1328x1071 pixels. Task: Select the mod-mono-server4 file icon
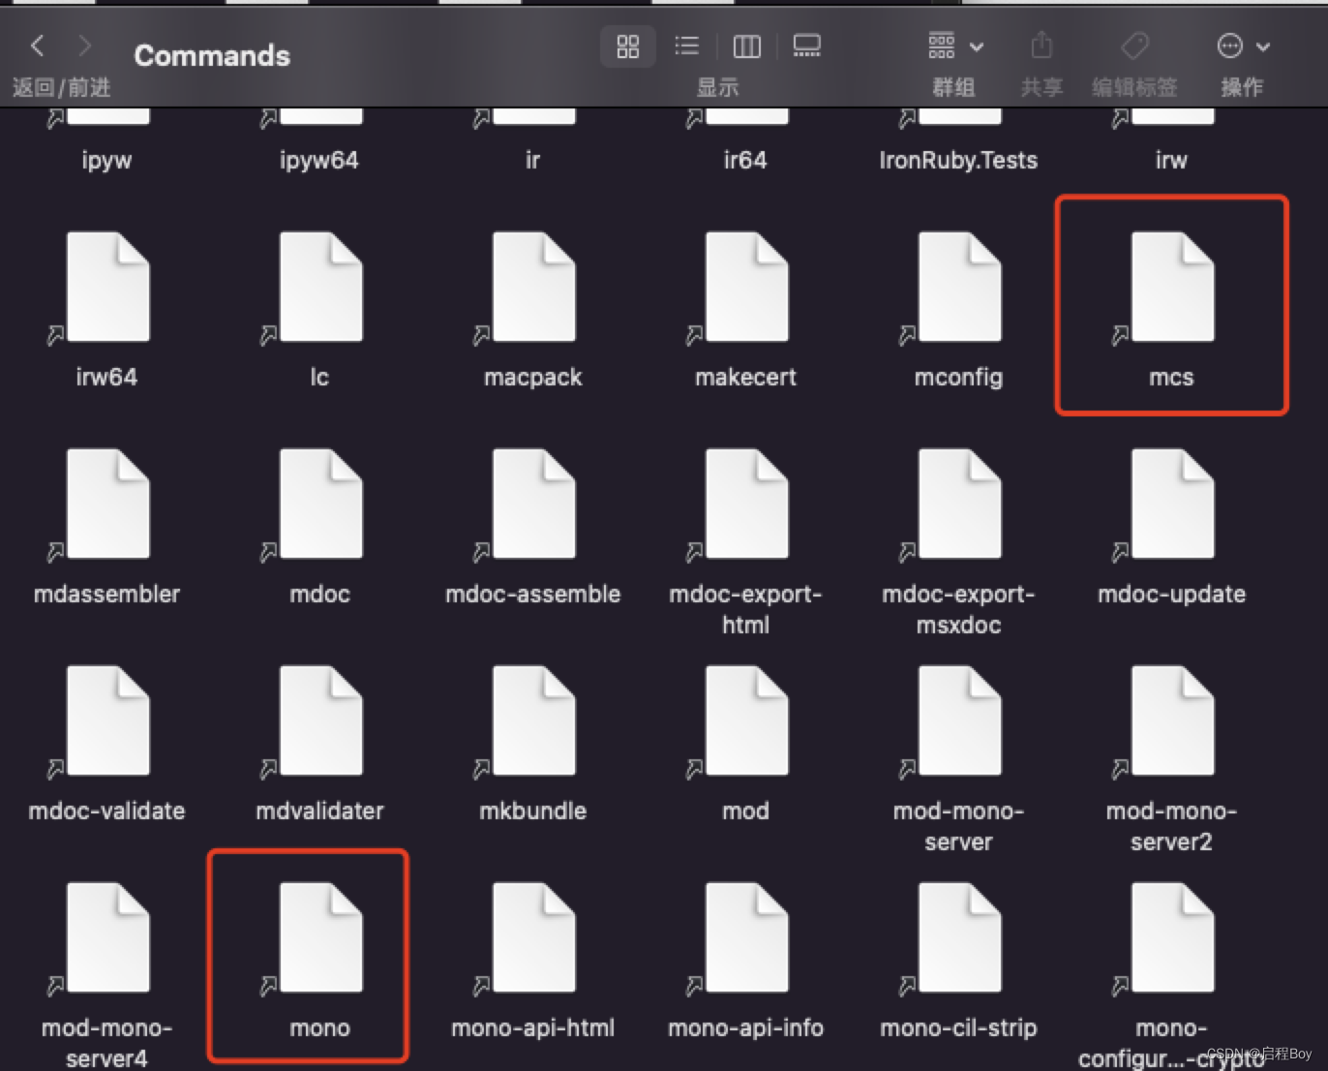click(107, 937)
